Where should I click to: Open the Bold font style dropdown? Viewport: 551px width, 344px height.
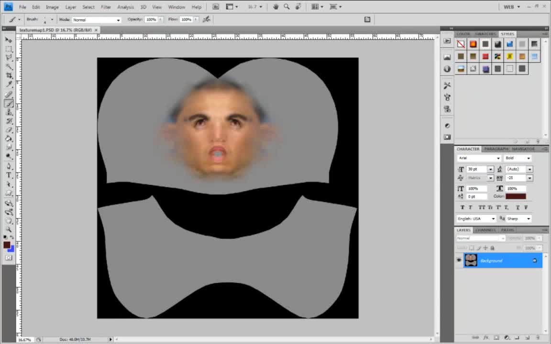518,158
